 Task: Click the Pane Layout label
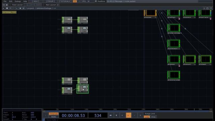17,5
